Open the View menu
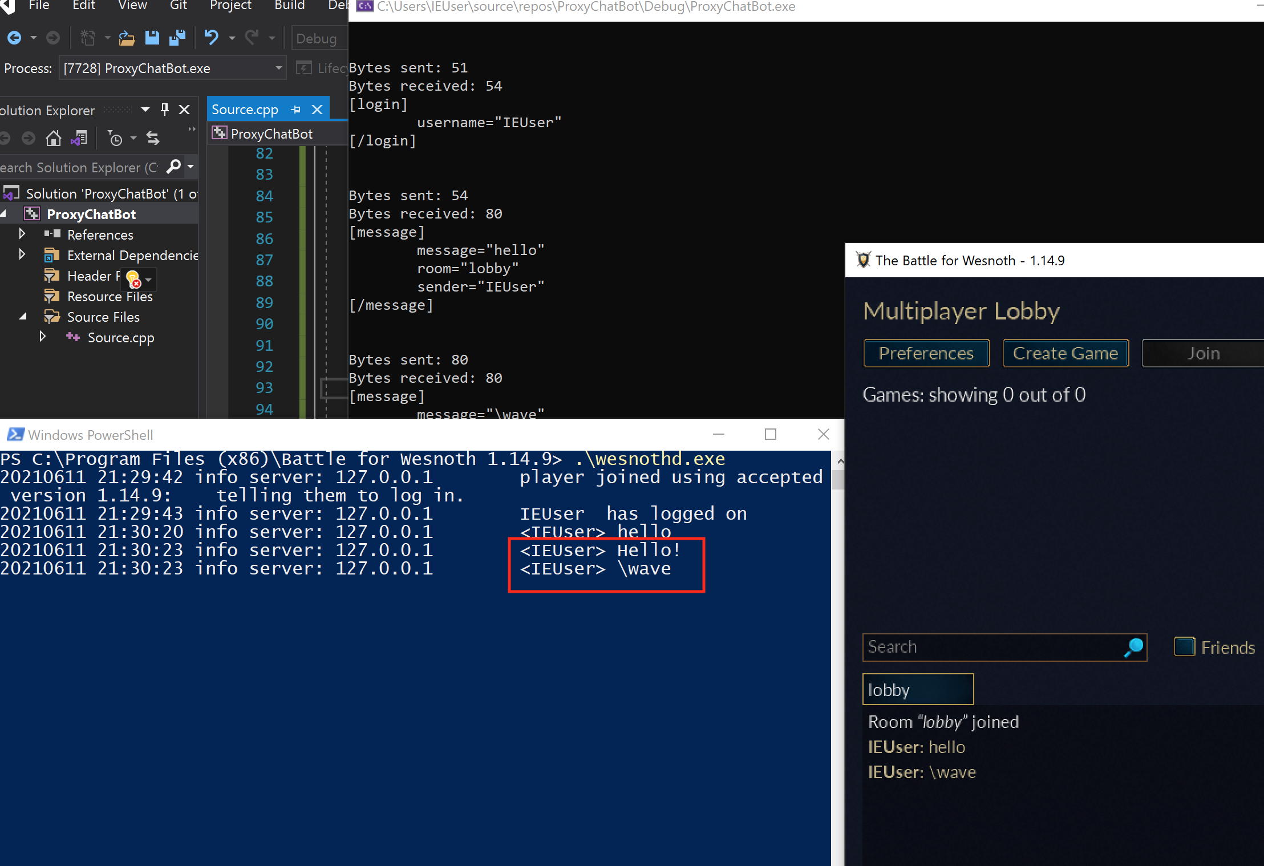 click(x=132, y=6)
